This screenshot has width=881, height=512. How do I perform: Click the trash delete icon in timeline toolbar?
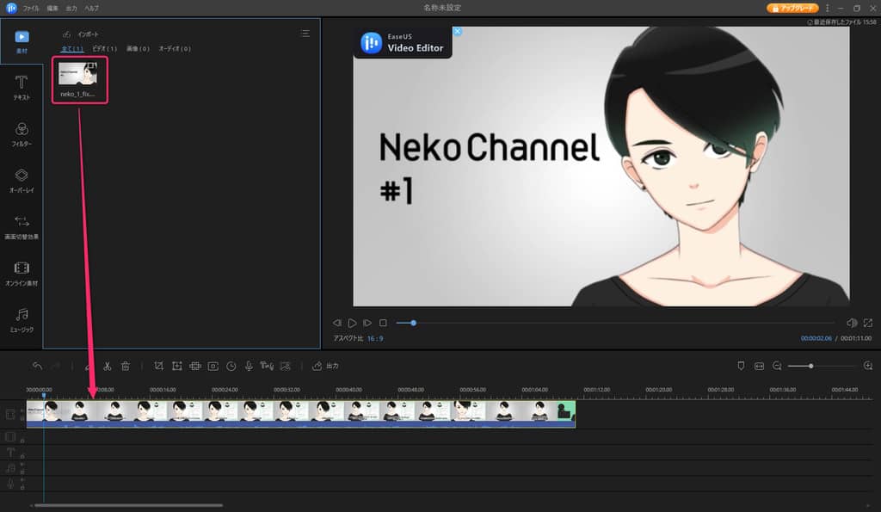pos(126,366)
